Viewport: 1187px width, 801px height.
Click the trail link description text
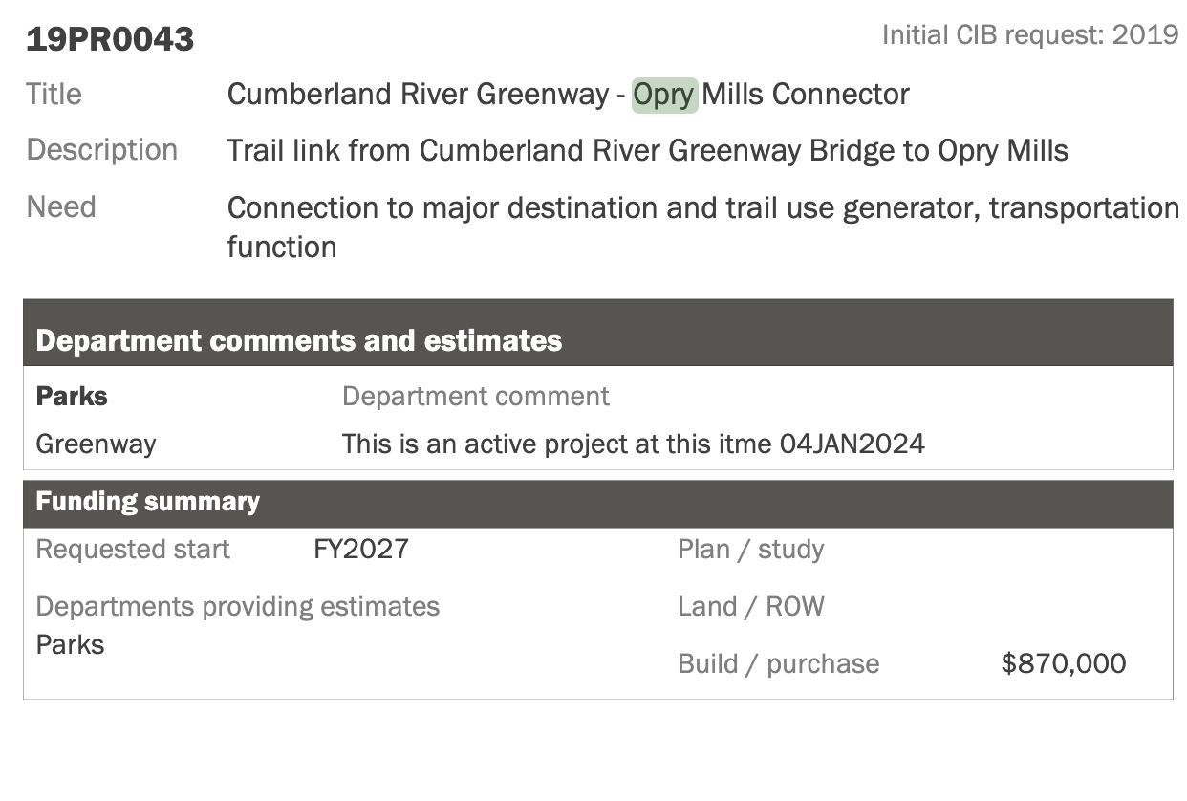click(x=647, y=151)
